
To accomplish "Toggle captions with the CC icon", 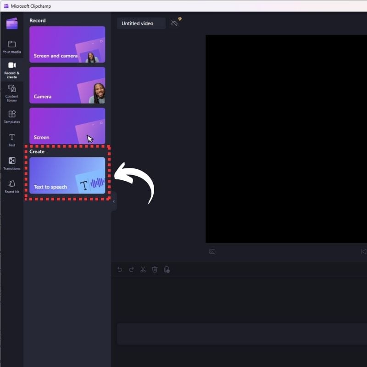I will (x=212, y=251).
